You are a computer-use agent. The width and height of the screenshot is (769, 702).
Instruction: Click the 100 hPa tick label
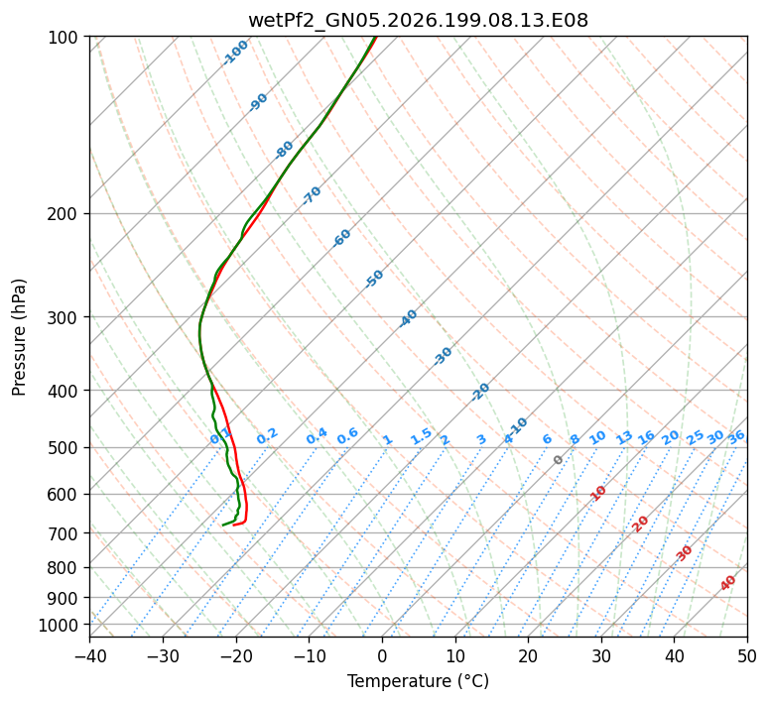[64, 38]
